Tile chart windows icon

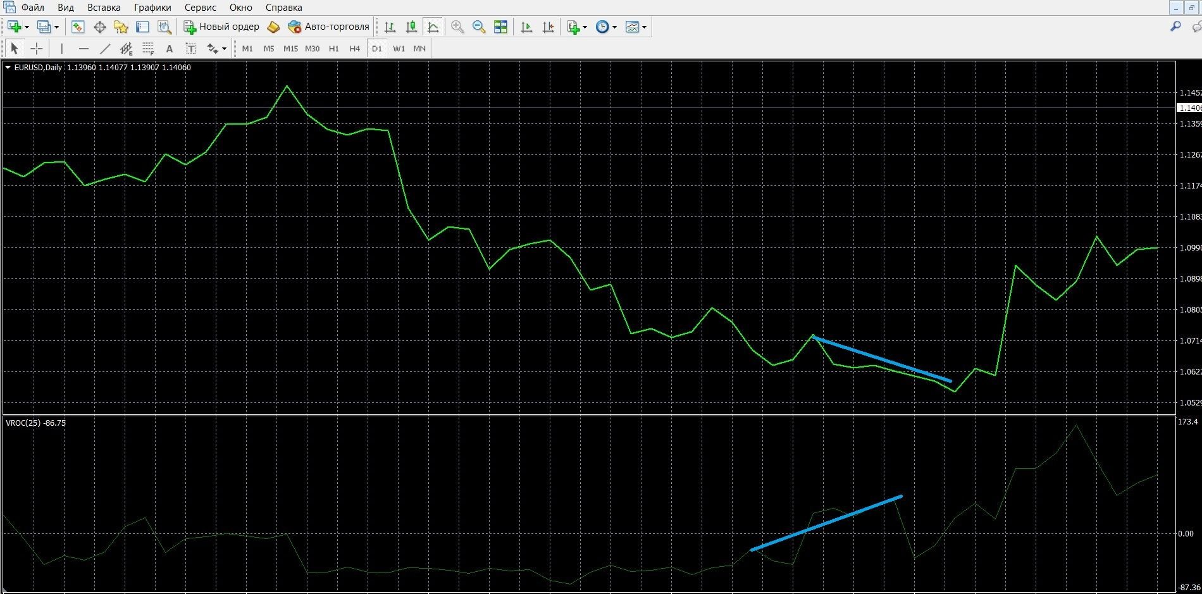point(500,27)
